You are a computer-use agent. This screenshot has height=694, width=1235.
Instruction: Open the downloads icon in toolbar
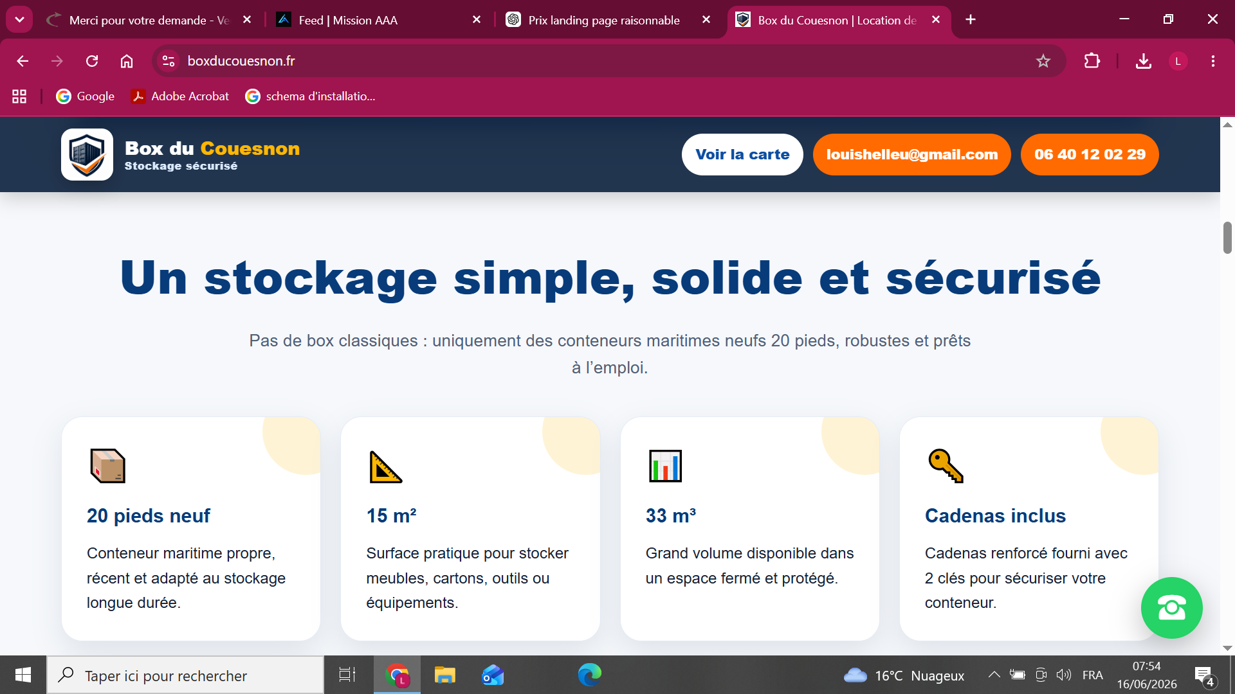(x=1143, y=61)
